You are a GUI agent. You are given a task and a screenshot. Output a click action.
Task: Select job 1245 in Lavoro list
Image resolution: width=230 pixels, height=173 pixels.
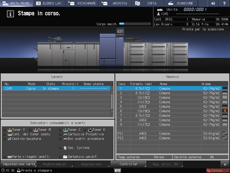coord(56,88)
